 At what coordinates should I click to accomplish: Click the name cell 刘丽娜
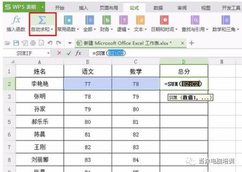click(x=40, y=160)
